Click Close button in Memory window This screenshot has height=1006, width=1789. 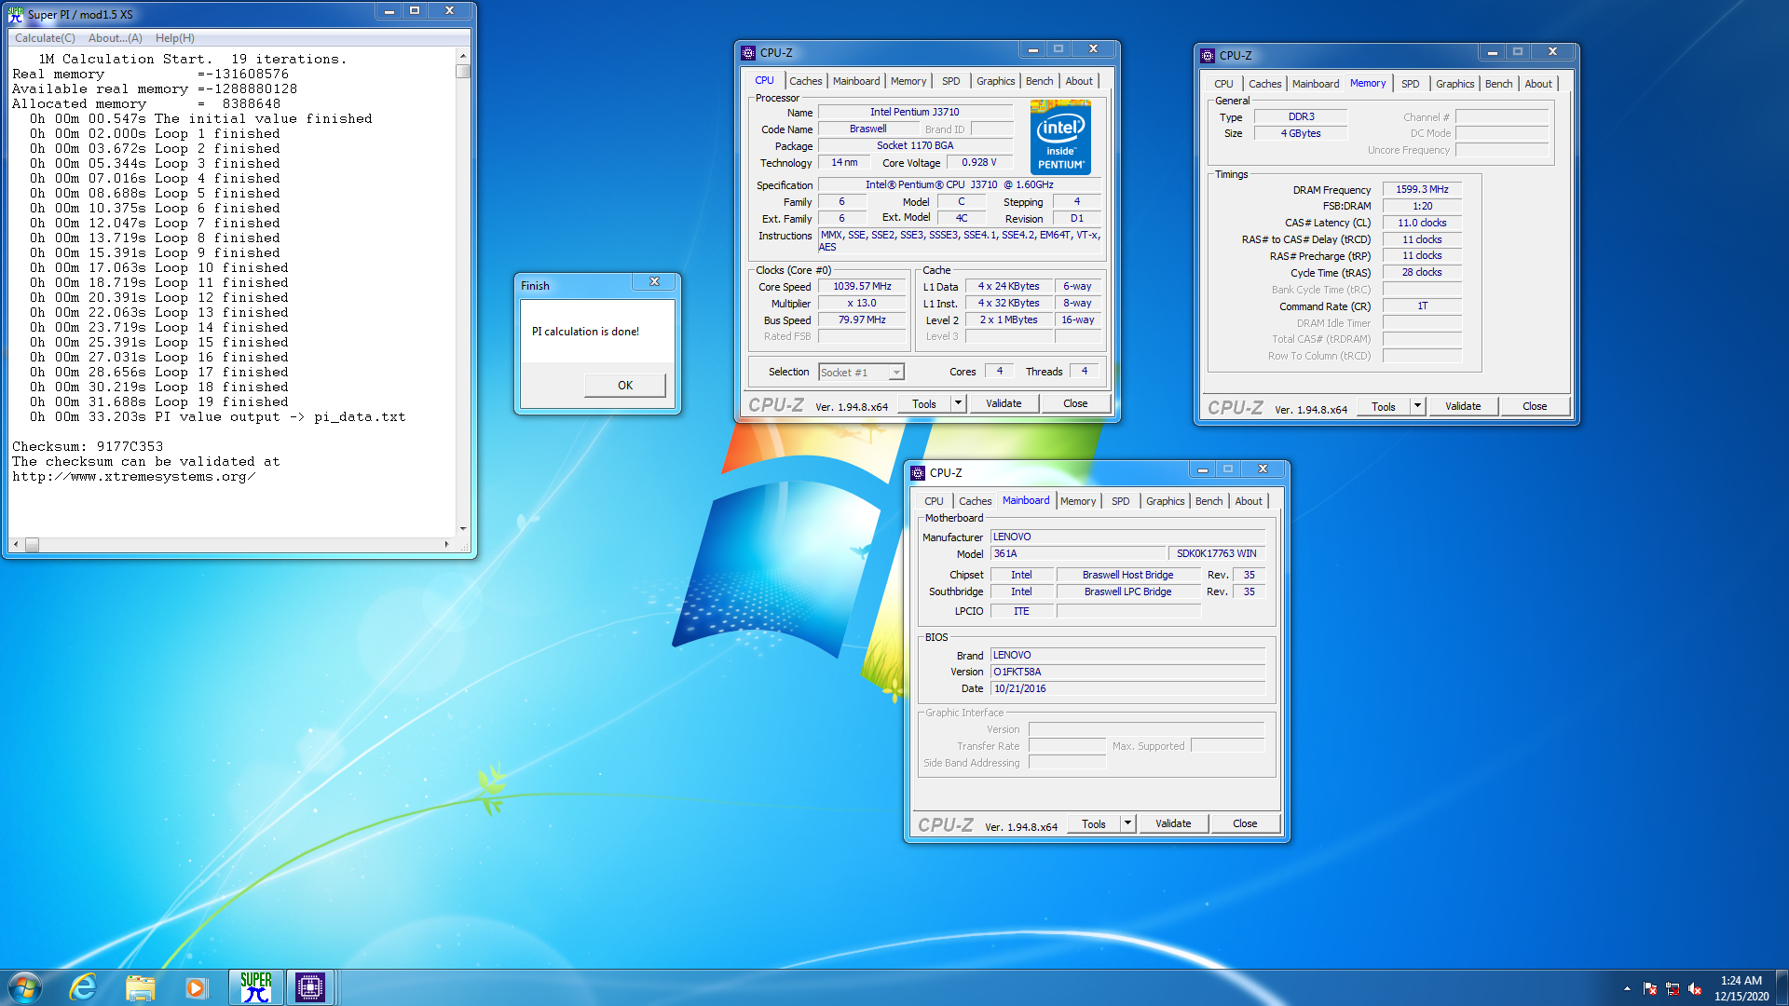pos(1535,407)
